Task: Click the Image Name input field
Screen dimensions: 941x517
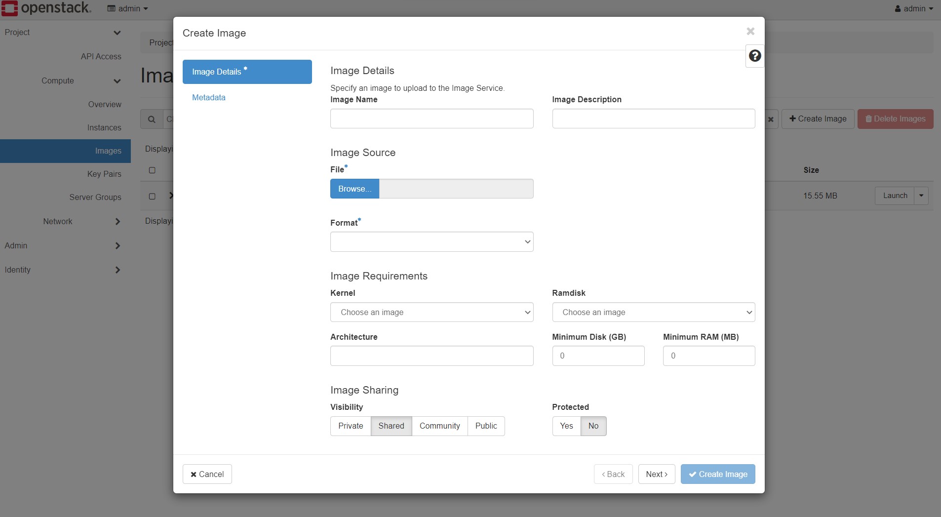Action: pyautogui.click(x=431, y=119)
